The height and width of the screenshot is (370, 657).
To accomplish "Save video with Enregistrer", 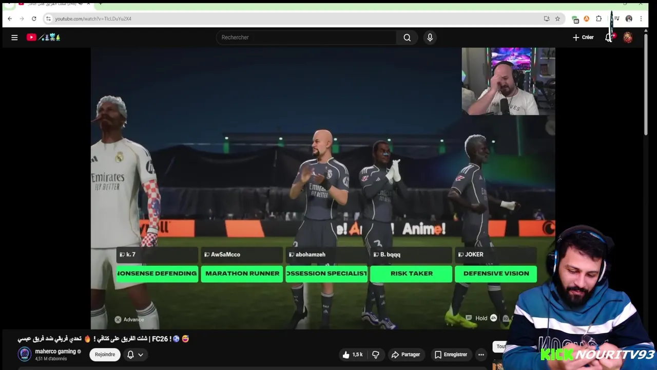I will click(451, 355).
